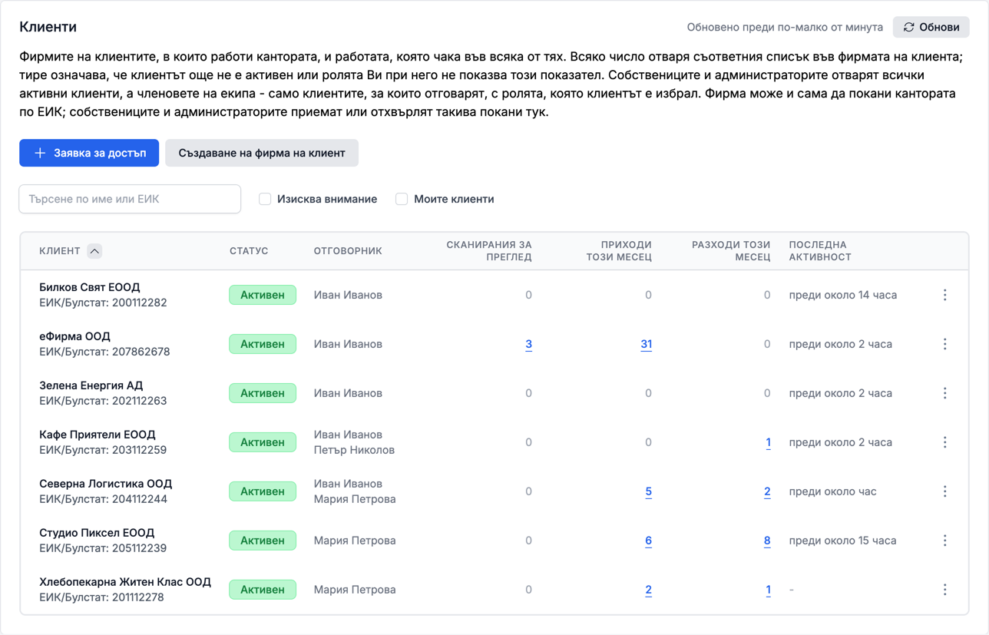Click преди около 14 часа activity text
The height and width of the screenshot is (635, 989).
point(843,295)
